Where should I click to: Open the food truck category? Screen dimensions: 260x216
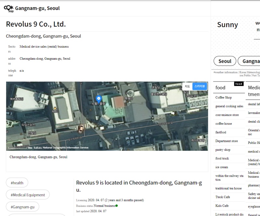click(x=222, y=159)
